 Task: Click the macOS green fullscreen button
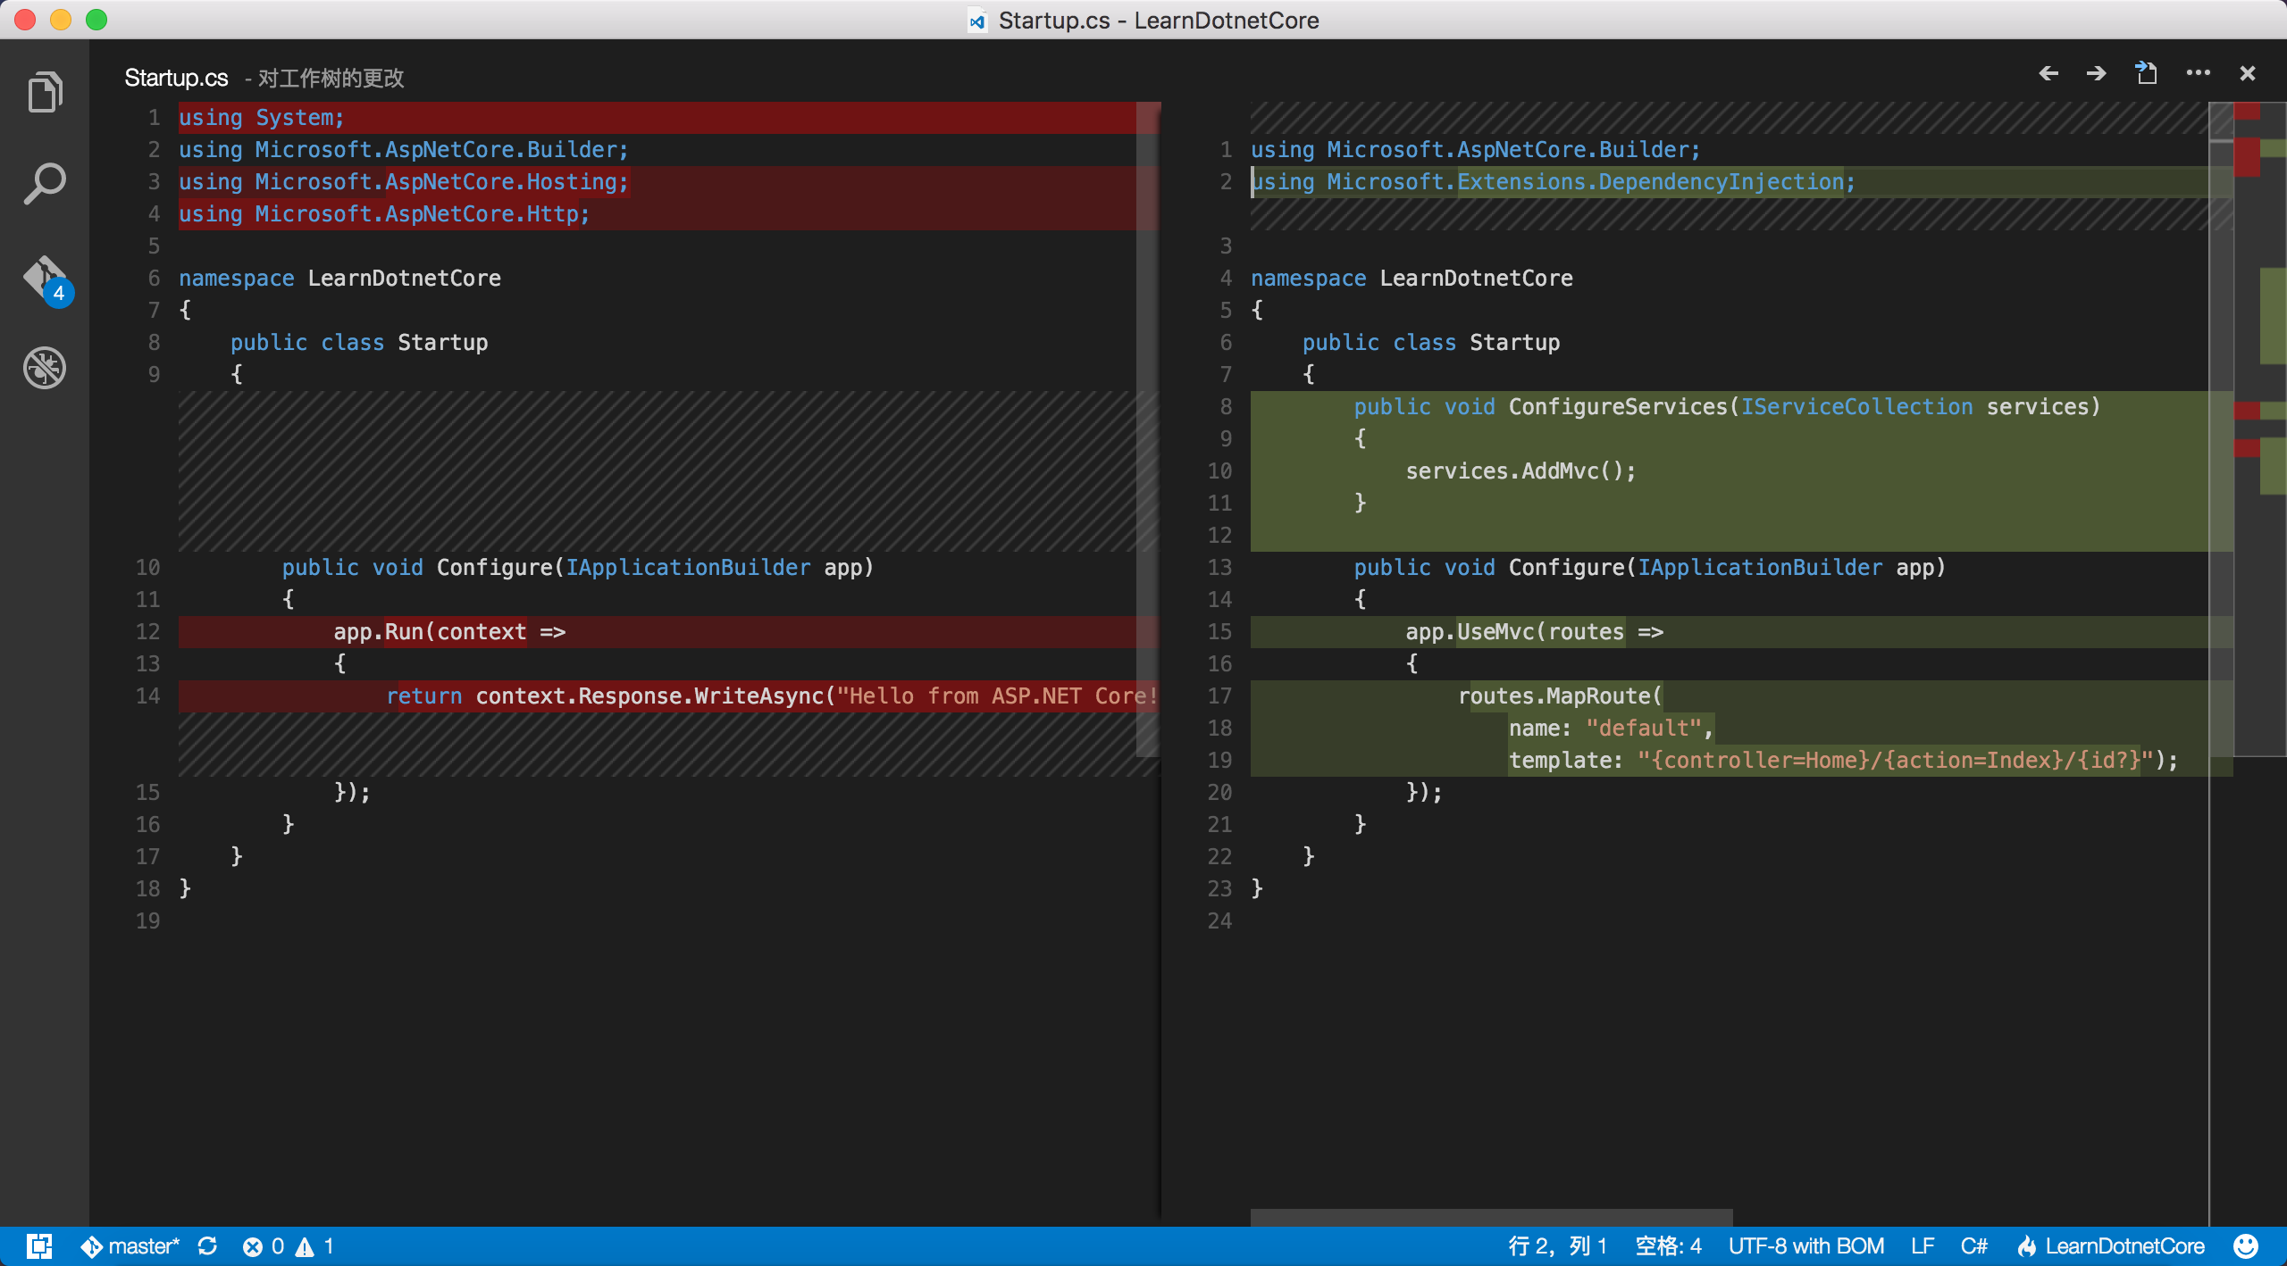pos(96,20)
